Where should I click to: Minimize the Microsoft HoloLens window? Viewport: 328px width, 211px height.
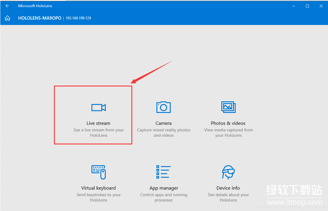click(x=294, y=6)
